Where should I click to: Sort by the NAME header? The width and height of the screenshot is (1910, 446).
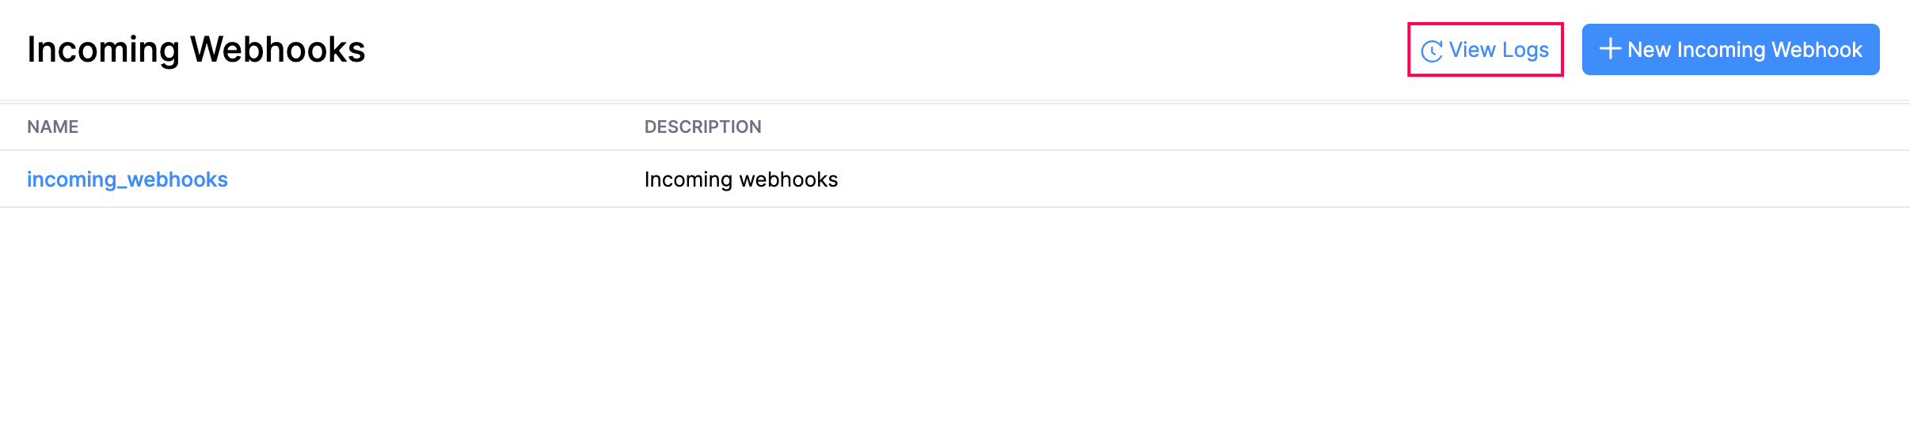point(53,127)
